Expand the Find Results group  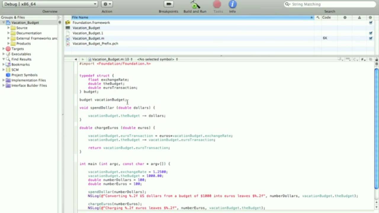coord(3,59)
